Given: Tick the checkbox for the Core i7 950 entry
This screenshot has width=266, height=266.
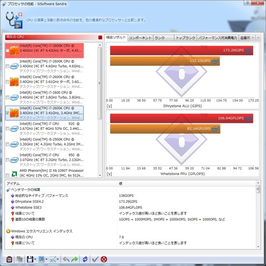Looking at the screenshot, I should click(x=7, y=160).
